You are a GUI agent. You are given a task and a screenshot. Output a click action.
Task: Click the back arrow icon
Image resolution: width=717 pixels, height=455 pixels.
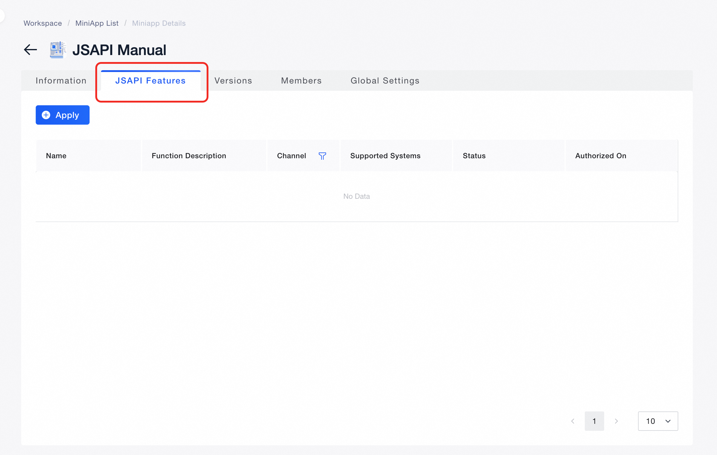[31, 50]
